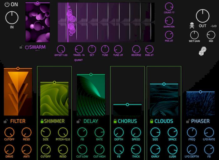Click the DELAY RATE knob

click(99, 132)
